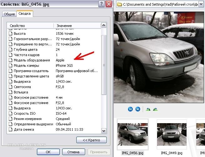This screenshot has height=157, width=205.
Task: Switch to the Общие tab
Action: pyautogui.click(x=9, y=14)
